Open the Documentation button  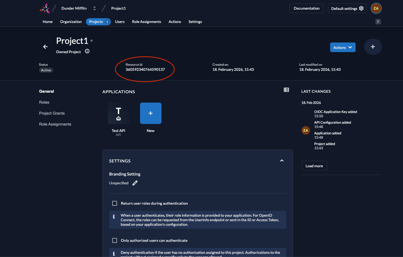click(306, 8)
